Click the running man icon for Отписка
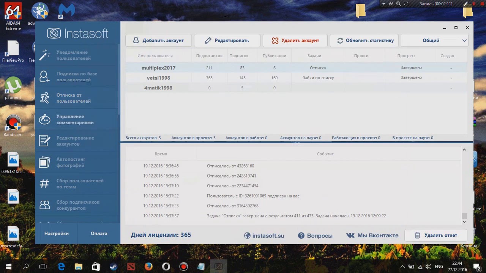This screenshot has height=273, width=486. tap(44, 98)
